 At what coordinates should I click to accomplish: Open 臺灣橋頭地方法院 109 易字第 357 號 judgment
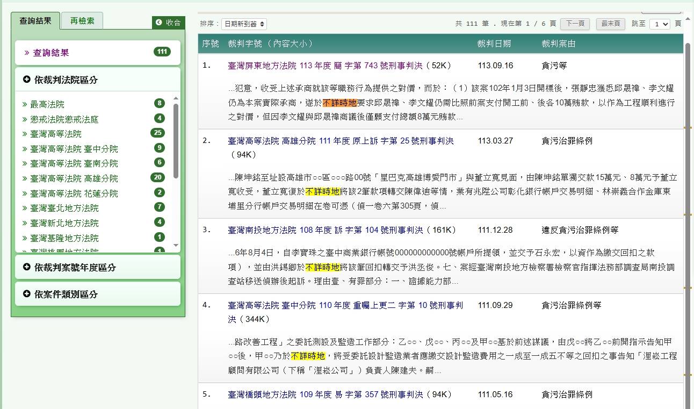[x=326, y=394]
